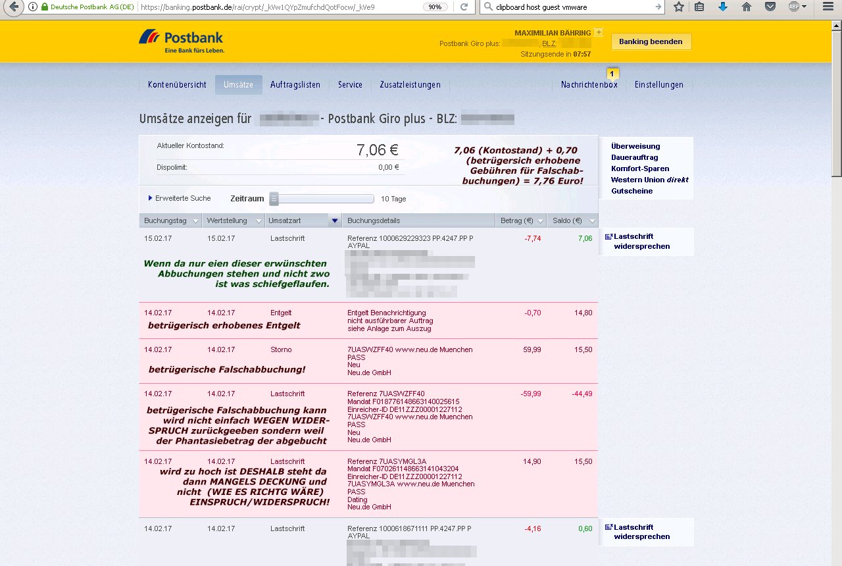Click the 90% zoom indicator in address bar

click(434, 7)
